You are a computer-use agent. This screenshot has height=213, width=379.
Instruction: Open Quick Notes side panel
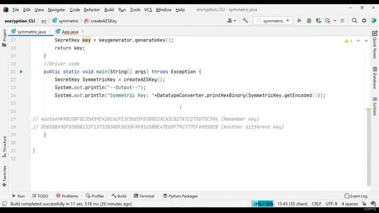pos(375,44)
